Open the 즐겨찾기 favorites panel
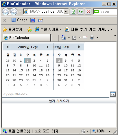This screenshot has height=135, width=118. [x=12, y=29]
